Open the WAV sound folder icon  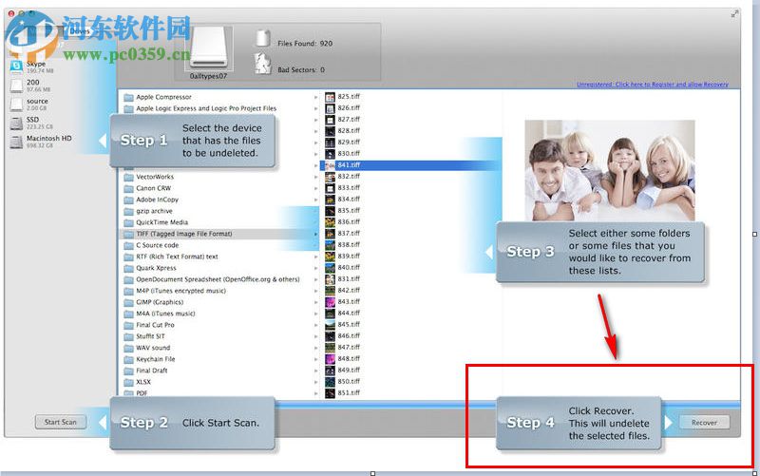(128, 348)
